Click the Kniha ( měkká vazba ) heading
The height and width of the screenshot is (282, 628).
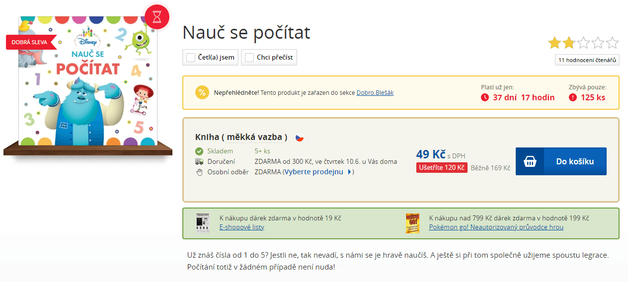[241, 137]
